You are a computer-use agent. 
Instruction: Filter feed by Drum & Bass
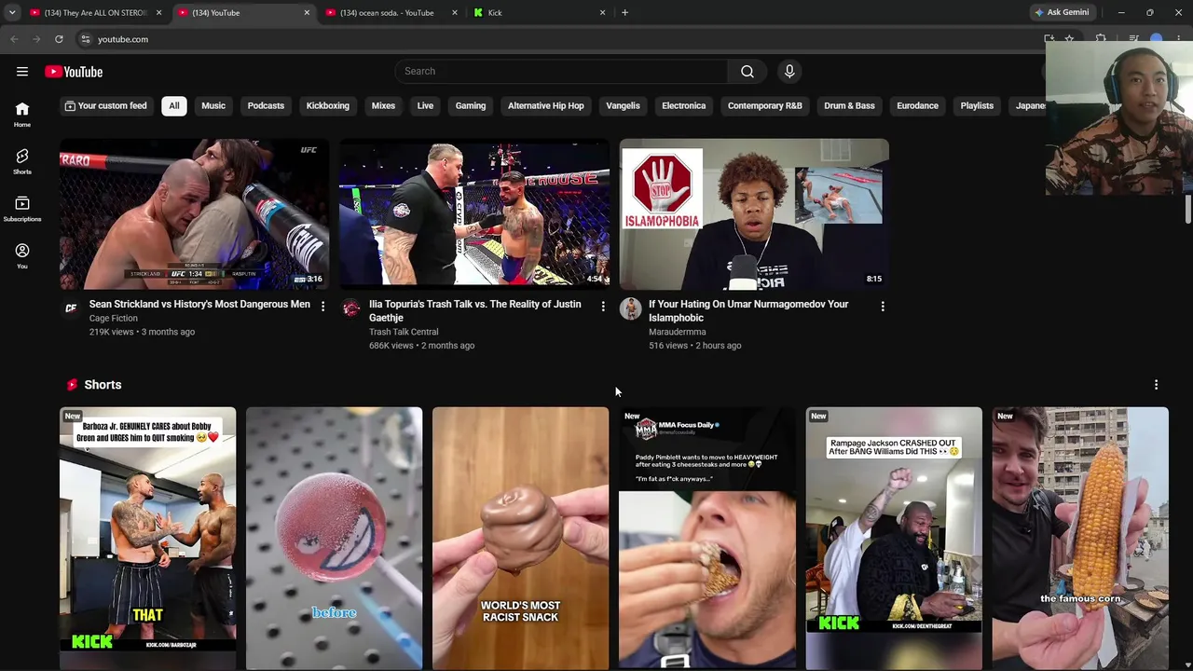(849, 106)
